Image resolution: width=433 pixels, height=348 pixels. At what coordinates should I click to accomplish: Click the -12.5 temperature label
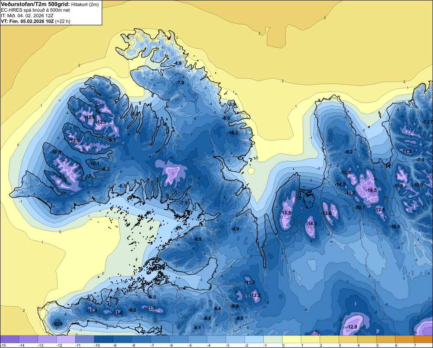[380, 210]
